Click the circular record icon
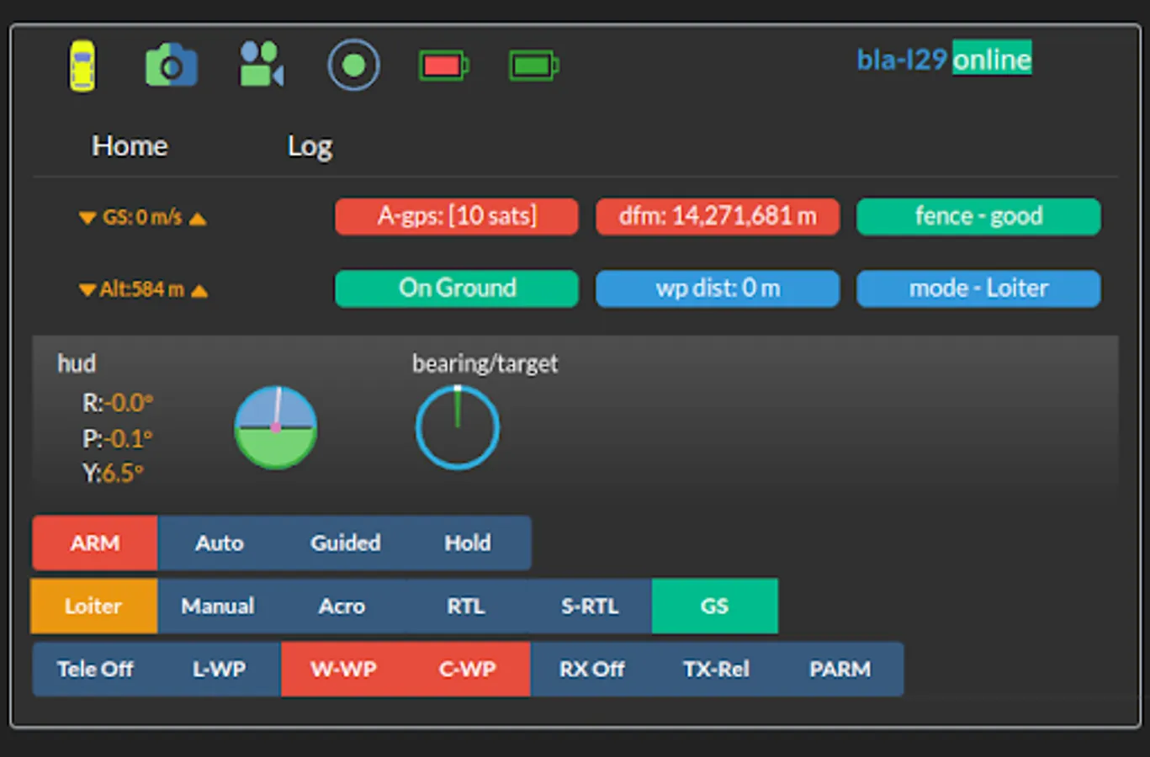Viewport: 1150px width, 757px height. (353, 65)
